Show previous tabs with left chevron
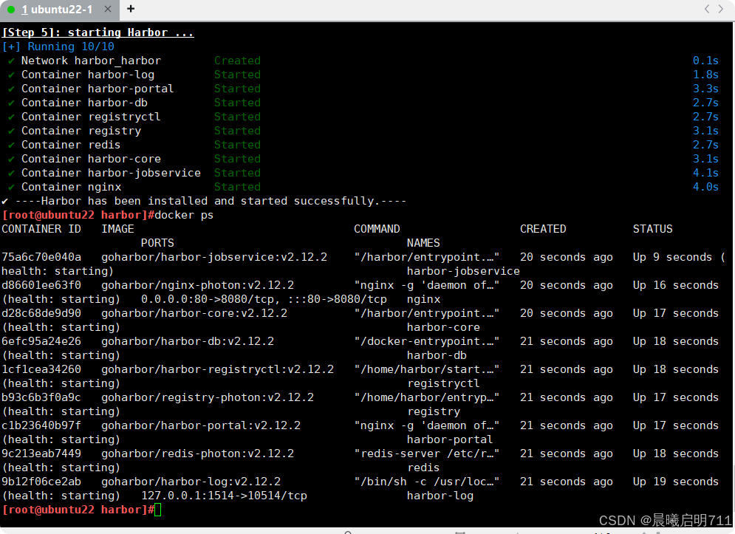This screenshot has width=735, height=534. point(707,9)
